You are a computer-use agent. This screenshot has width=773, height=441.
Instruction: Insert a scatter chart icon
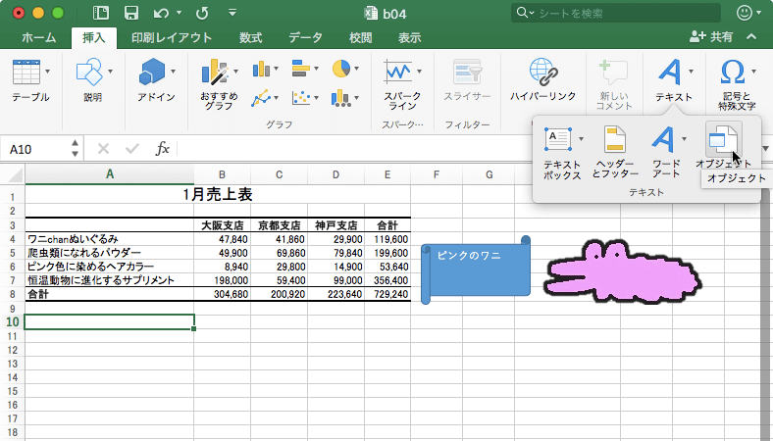point(301,98)
